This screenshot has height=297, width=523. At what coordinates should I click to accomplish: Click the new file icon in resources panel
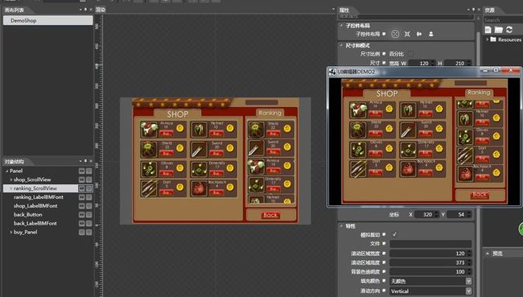[x=488, y=30]
